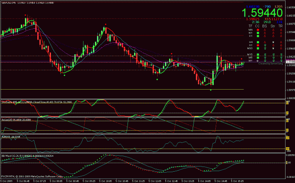The height and width of the screenshot is (183, 295).
Task: Click the 5 Oct 06:45 time axis label
Action: (x=23, y=181)
